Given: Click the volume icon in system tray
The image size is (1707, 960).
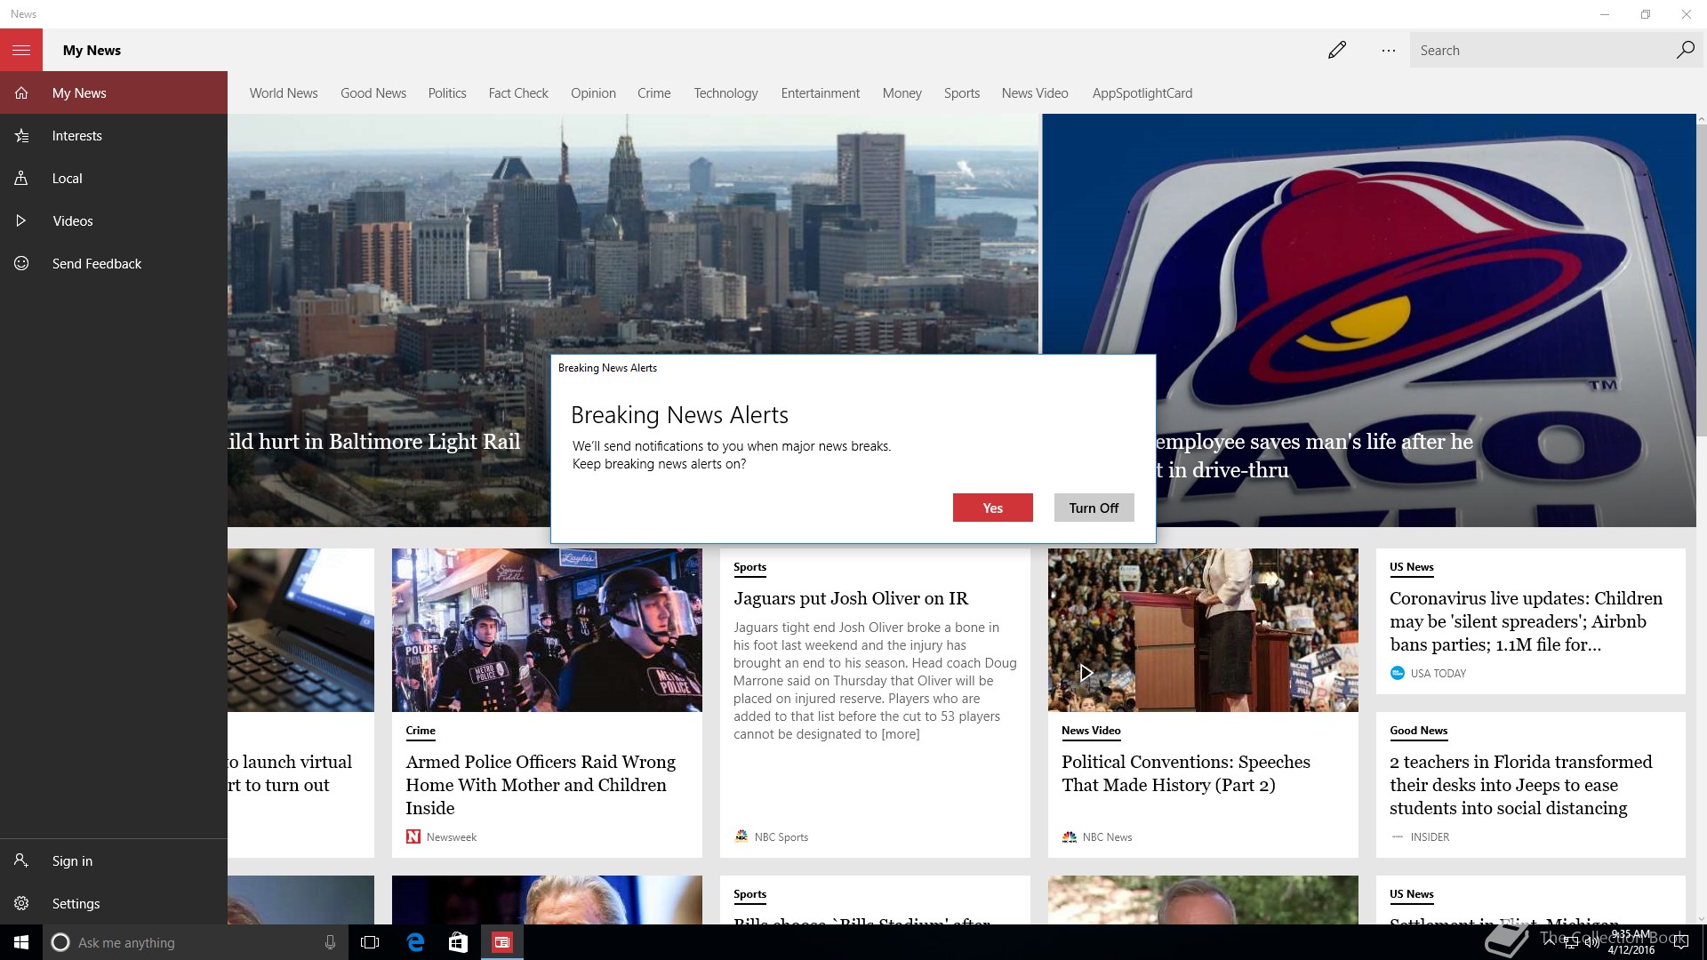Looking at the screenshot, I should point(1591,942).
